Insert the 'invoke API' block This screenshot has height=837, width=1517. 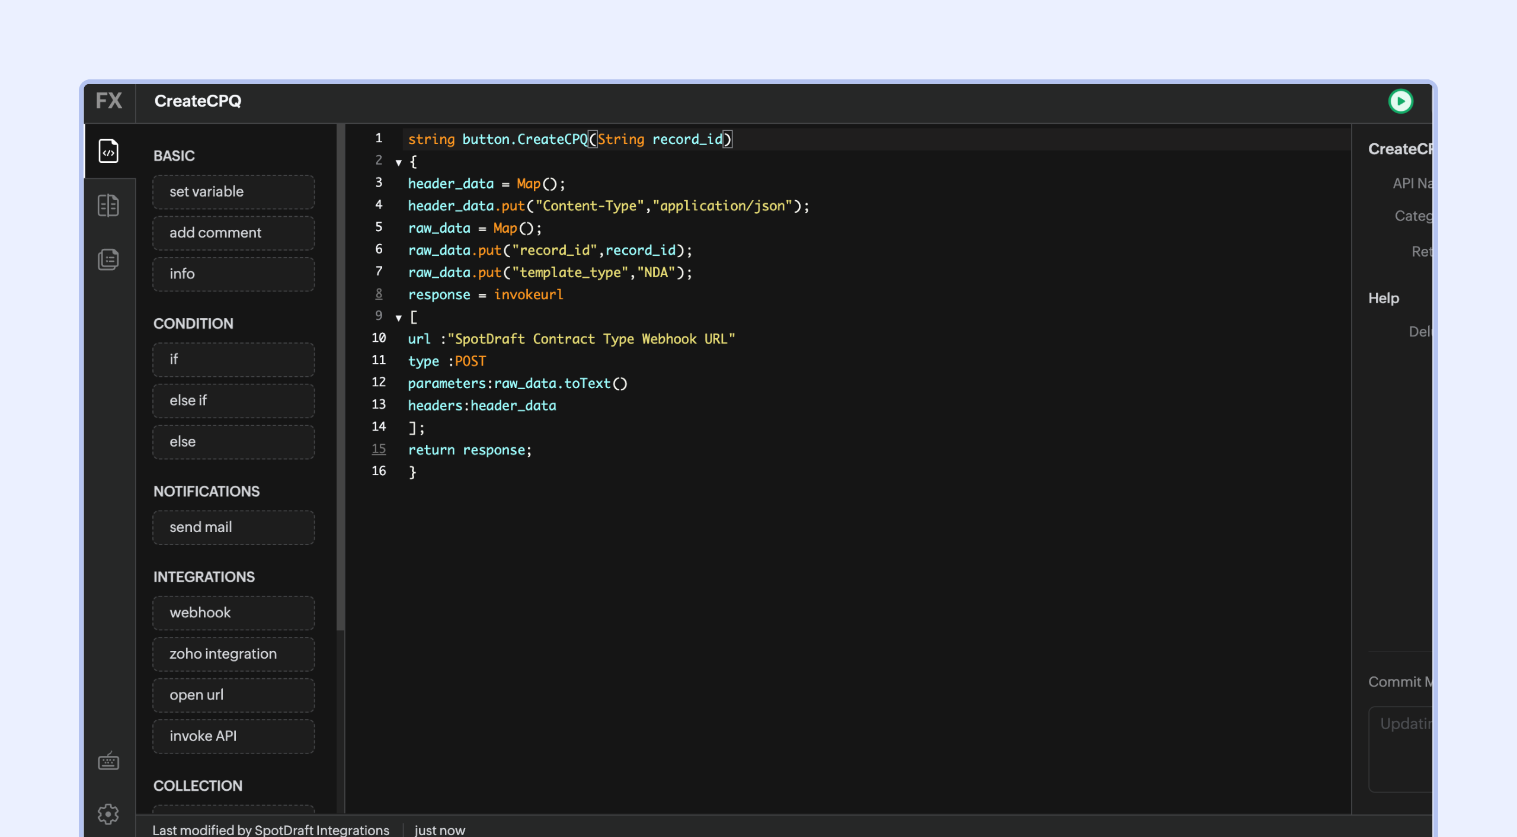tap(233, 736)
